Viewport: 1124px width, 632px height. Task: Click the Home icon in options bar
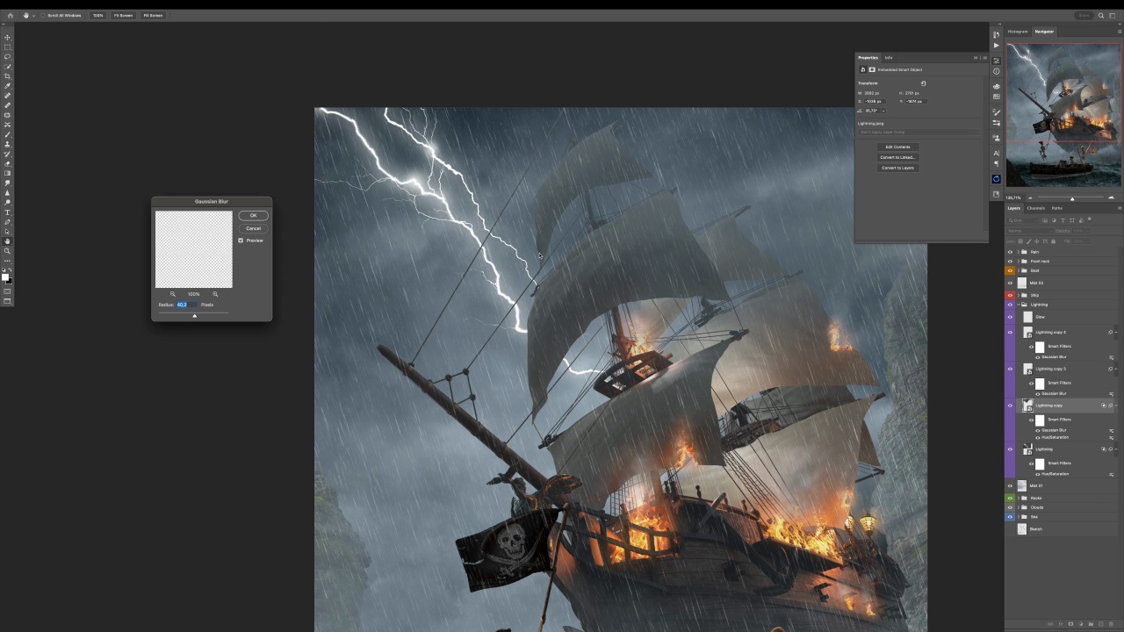point(11,16)
